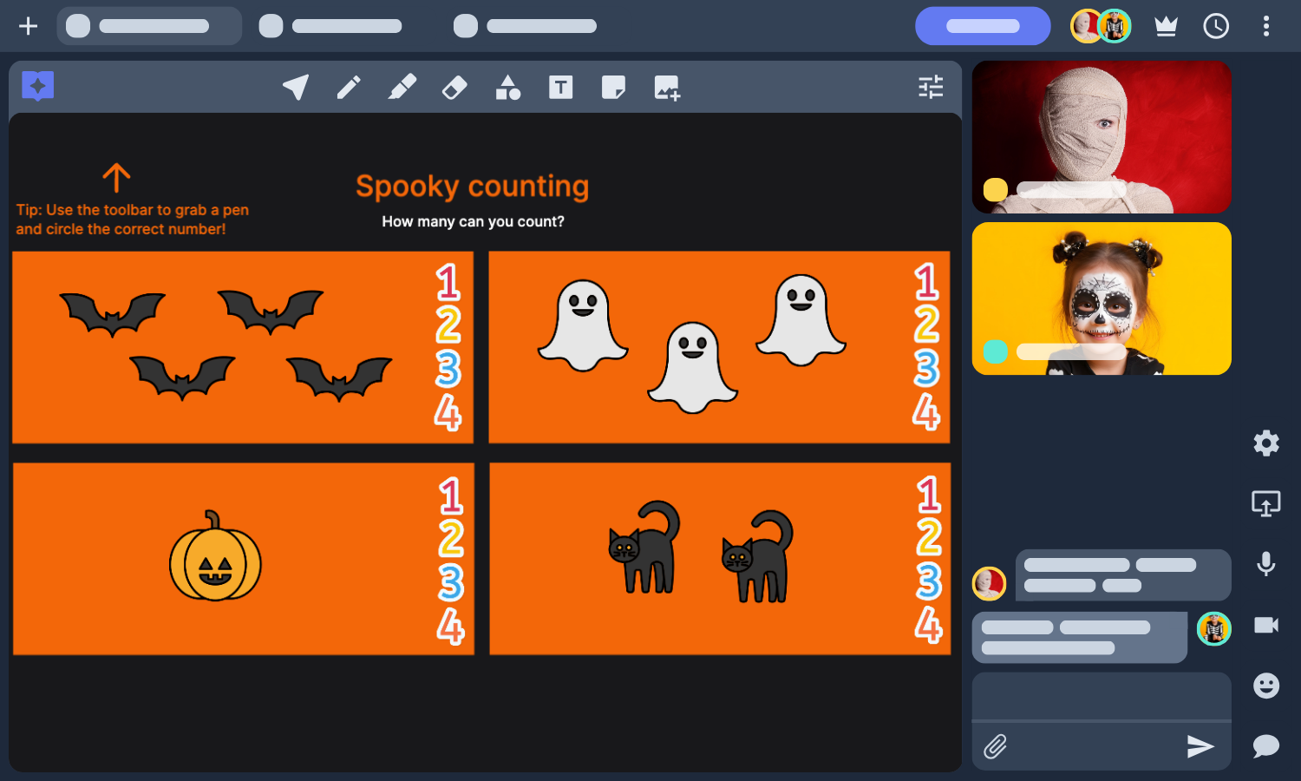Adjust the level bar on the mummy video
This screenshot has width=1301, height=781.
click(x=1071, y=189)
